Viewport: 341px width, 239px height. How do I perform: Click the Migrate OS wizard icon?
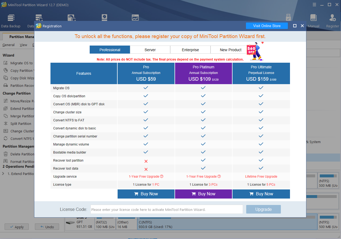pyautogui.click(x=6, y=63)
